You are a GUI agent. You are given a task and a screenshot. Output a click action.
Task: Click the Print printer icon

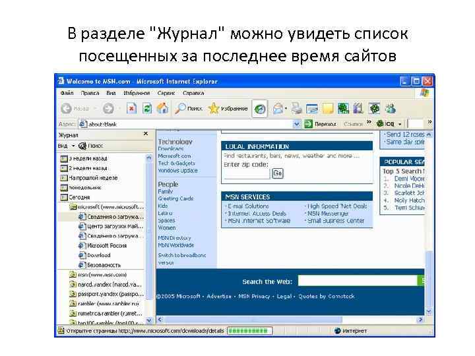pos(296,108)
